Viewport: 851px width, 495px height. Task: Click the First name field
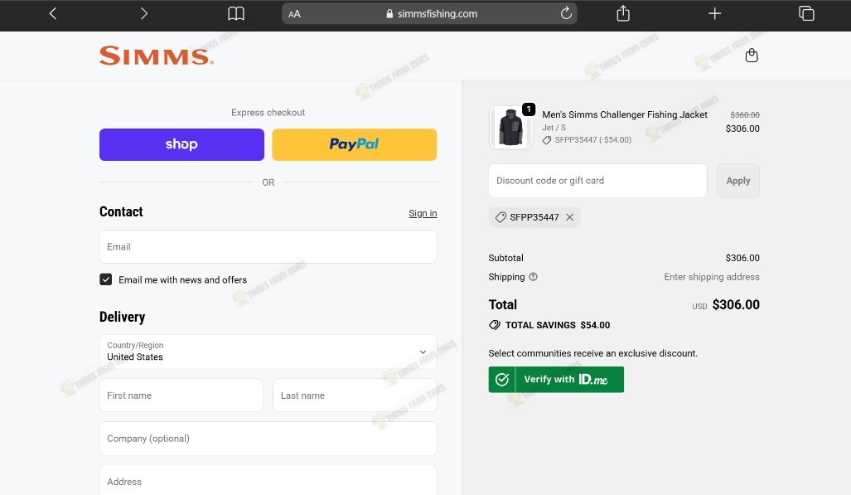pos(181,396)
